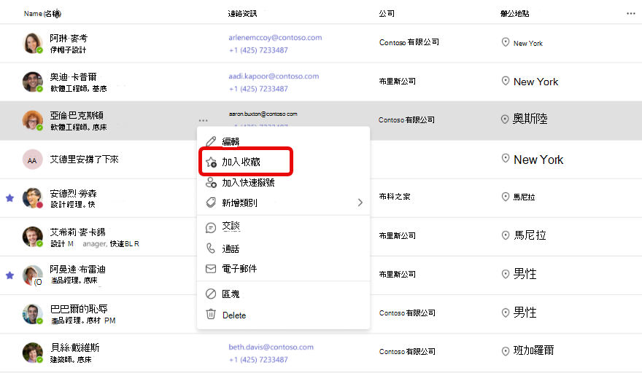Click the location pin next to 奧斯陸
Viewport: 642px width, 373px height.
(x=506, y=119)
